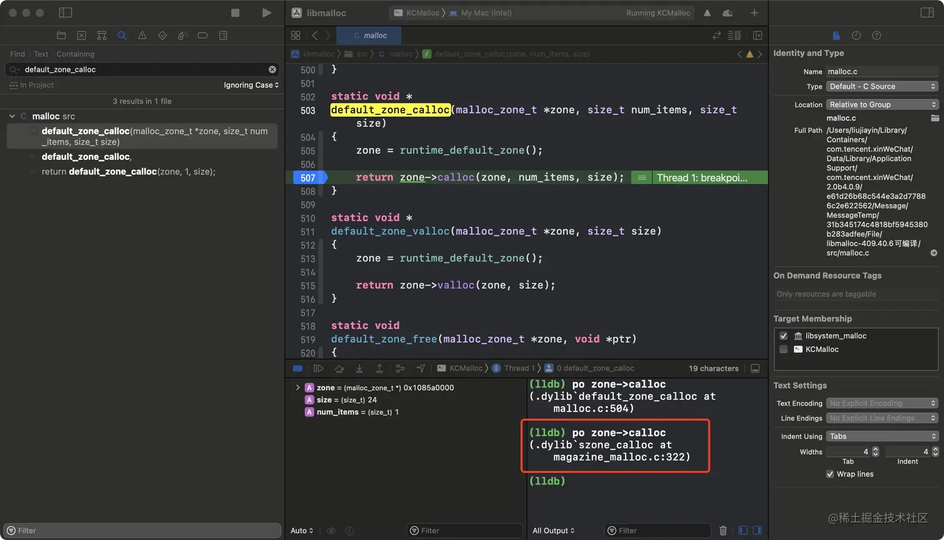
Task: Open the adjust editor options icon
Action: [x=735, y=36]
